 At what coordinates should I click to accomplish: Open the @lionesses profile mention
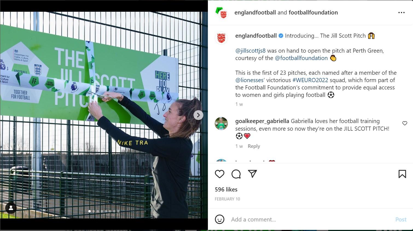point(249,80)
